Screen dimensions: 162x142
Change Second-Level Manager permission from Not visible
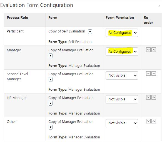(122, 75)
